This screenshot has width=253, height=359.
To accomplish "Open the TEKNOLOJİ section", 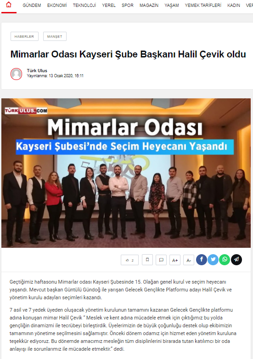I will [84, 5].
